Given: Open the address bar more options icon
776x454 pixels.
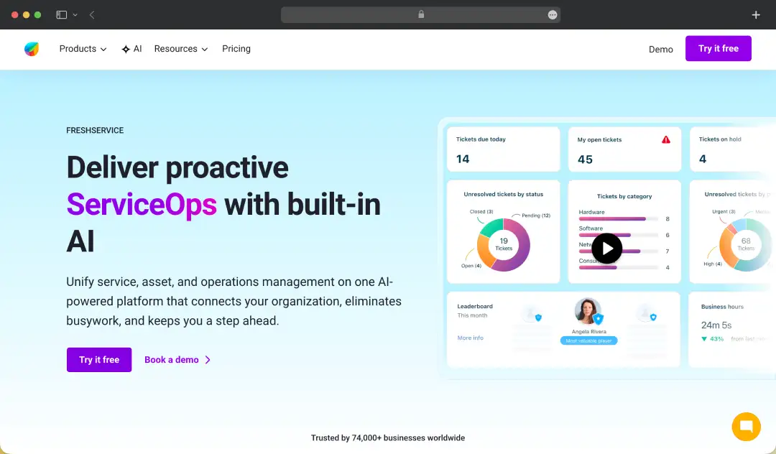Looking at the screenshot, I should point(553,15).
